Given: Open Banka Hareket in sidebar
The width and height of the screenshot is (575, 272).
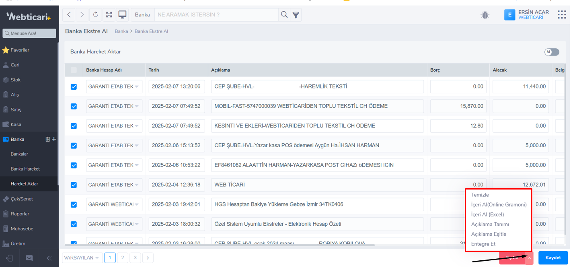Looking at the screenshot, I should point(25,169).
